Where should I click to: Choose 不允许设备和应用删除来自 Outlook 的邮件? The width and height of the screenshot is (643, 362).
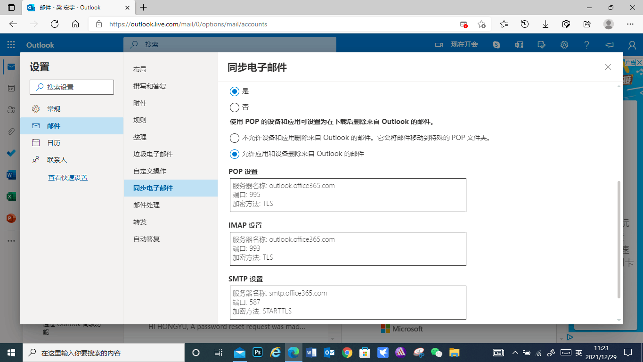point(234,138)
